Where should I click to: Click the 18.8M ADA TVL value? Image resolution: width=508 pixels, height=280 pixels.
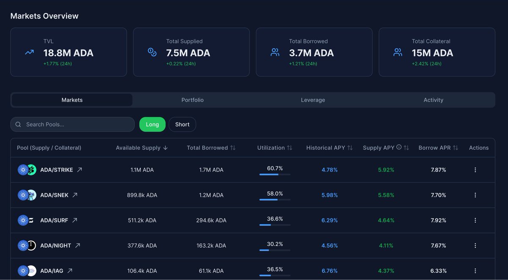(x=69, y=53)
